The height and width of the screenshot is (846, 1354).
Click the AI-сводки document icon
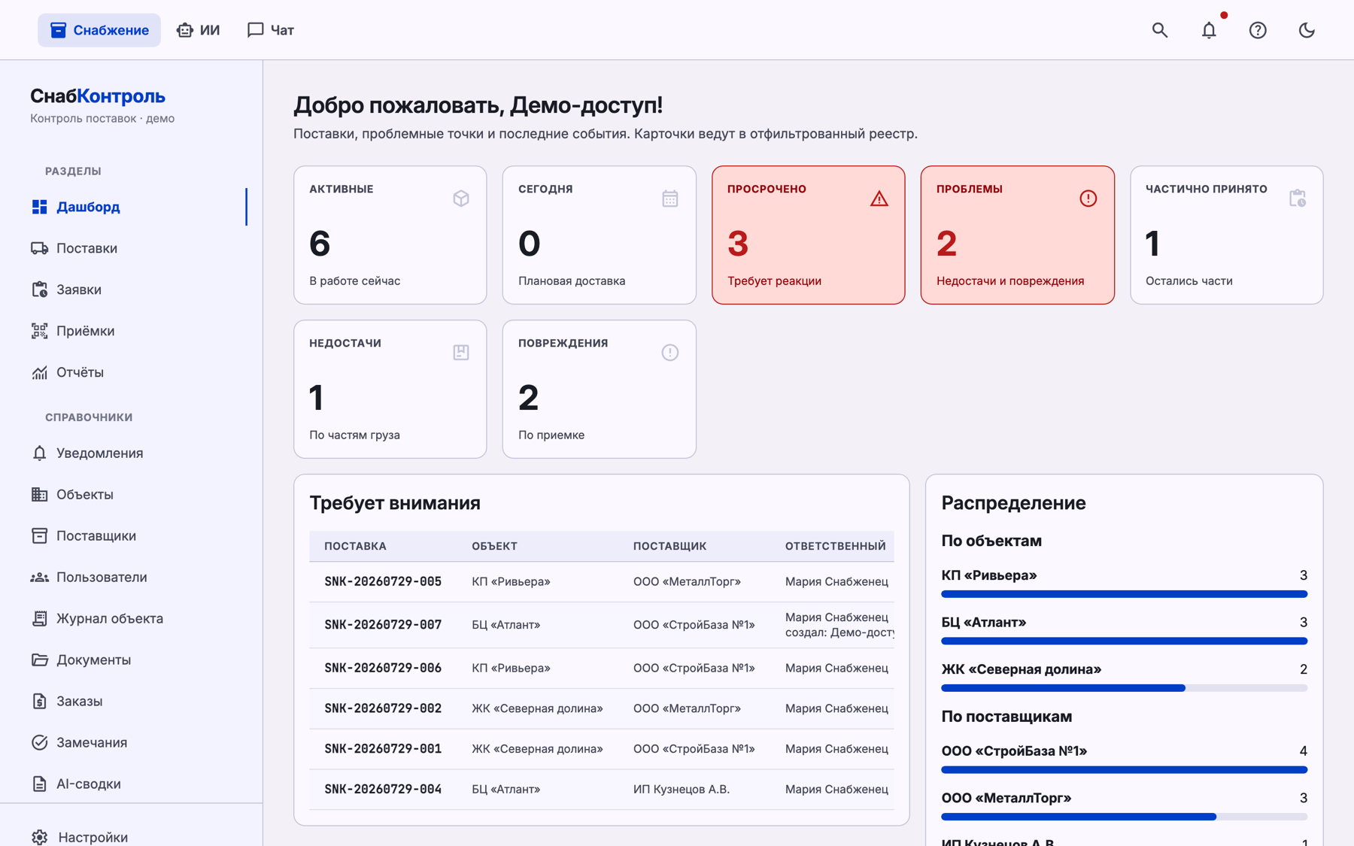click(39, 784)
